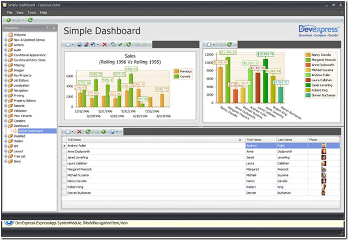Click New icon in employee chart toolbar
The height and width of the screenshot is (240, 348).
pos(209,44)
